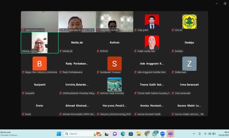
Task: Click muted mic icon by Suroso Mukti Leksono
Action: tap(173, 114)
